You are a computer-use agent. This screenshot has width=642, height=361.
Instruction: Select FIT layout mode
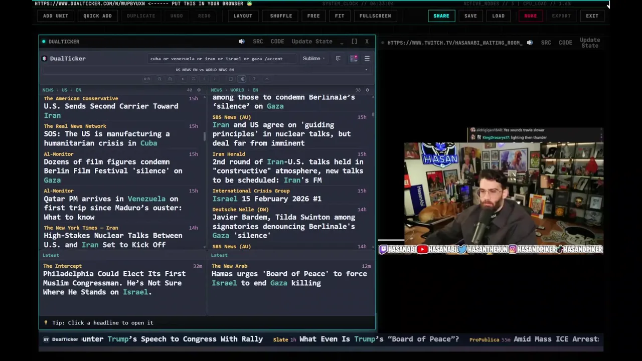click(340, 16)
